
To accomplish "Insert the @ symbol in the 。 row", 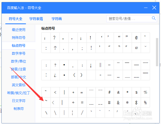I will click(136, 38).
